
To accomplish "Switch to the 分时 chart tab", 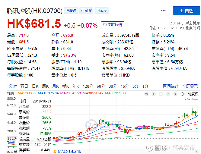I will tap(13, 86).
